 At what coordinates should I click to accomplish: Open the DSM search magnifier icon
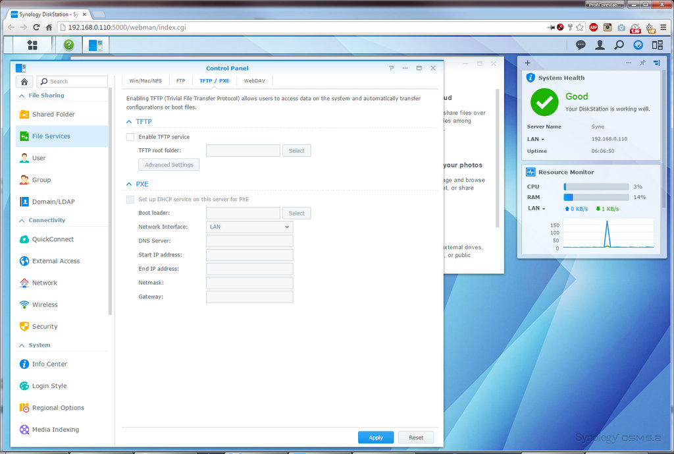coord(619,45)
